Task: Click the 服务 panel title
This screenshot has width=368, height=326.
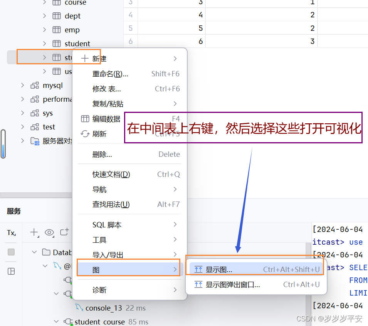Action: click(x=14, y=211)
